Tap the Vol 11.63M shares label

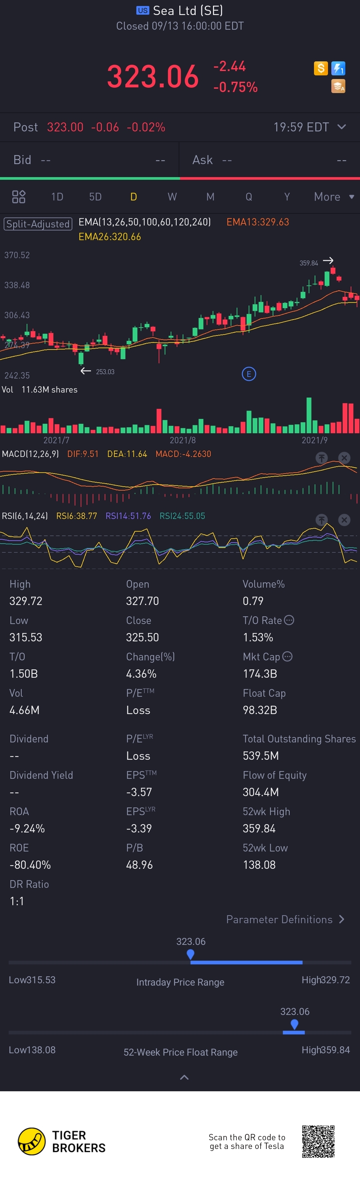(40, 390)
